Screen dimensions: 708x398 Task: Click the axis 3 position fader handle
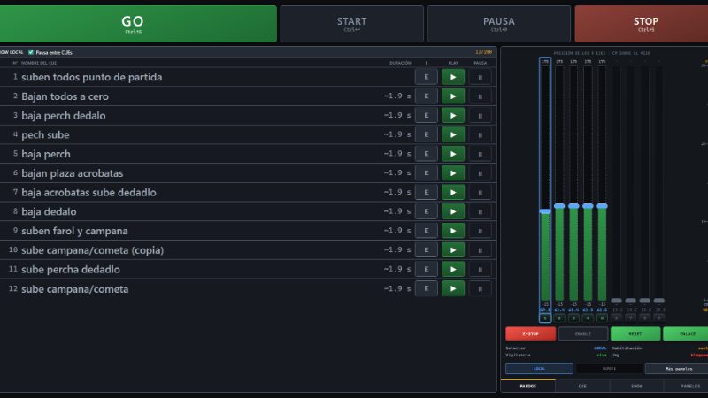coord(573,206)
